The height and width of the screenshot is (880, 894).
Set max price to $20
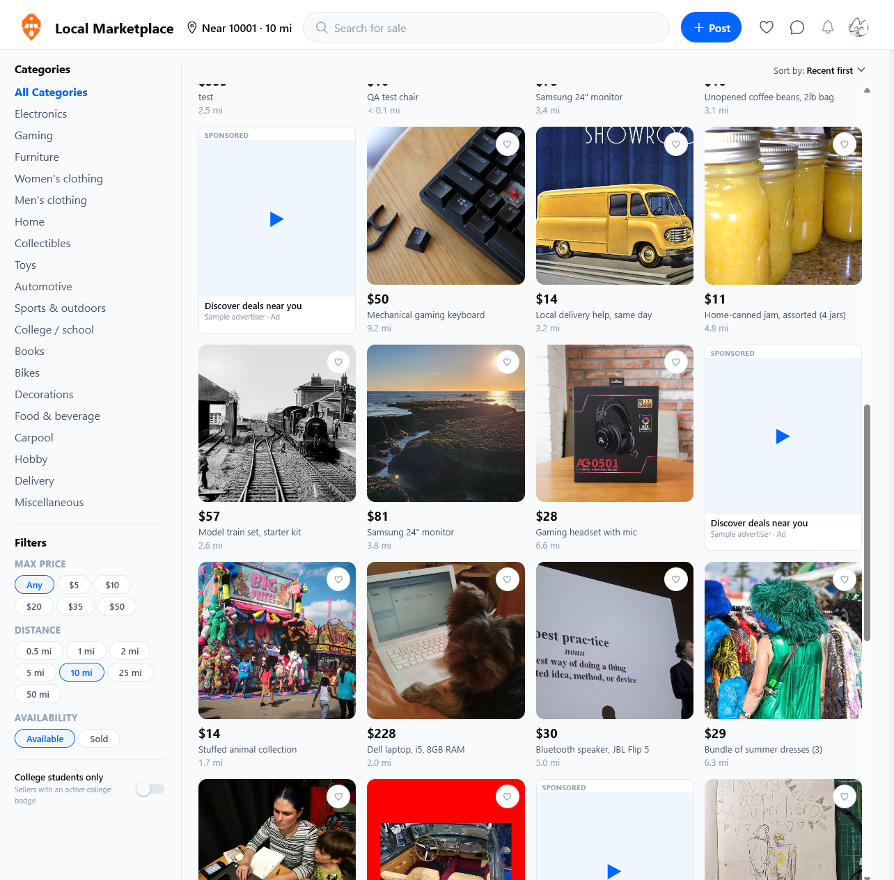[x=34, y=606]
